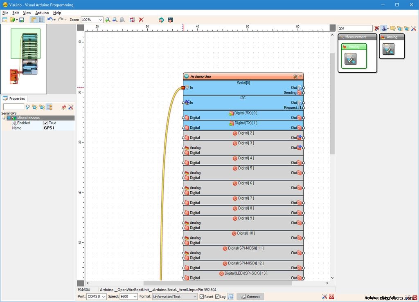The height and width of the screenshot is (302, 419).
Task: Click the red X delete icon
Action: [141, 20]
